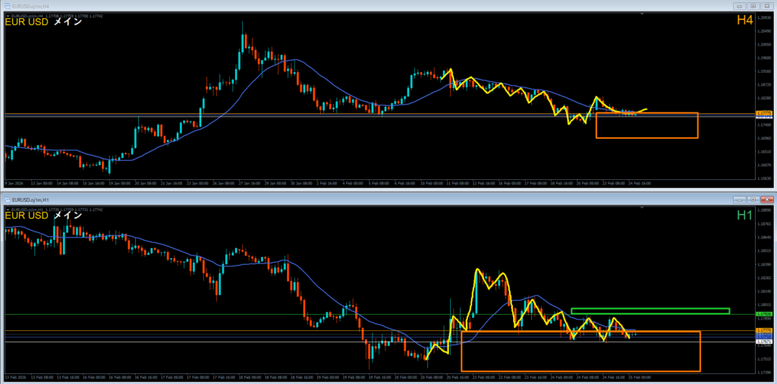This screenshot has width=777, height=384.
Task: Minimize the EURUSD H1 chart window
Action: (739, 199)
